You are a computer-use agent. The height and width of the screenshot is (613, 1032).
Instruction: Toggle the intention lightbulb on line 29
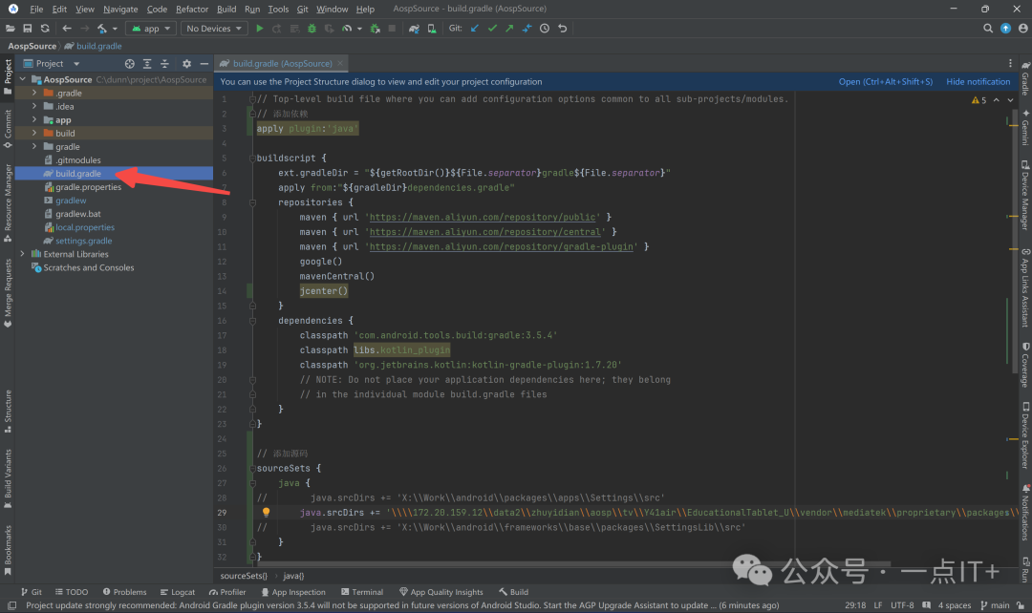point(266,513)
